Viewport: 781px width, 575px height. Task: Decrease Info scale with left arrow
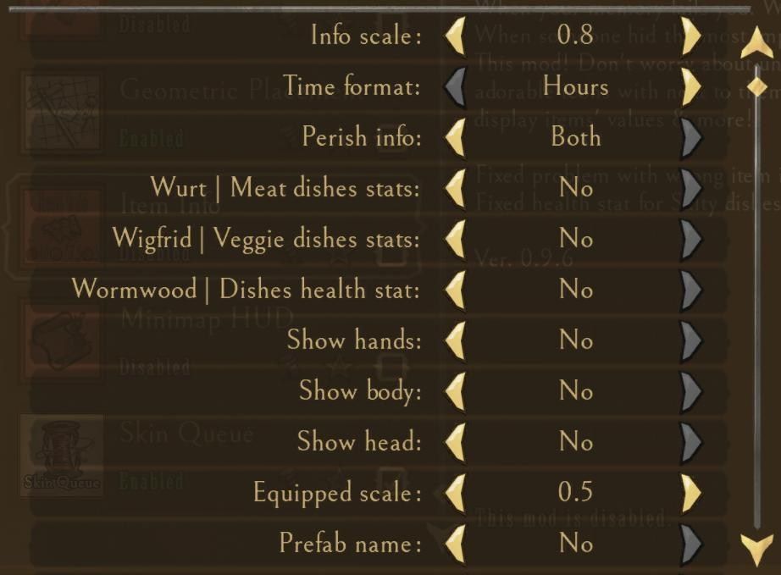(456, 36)
